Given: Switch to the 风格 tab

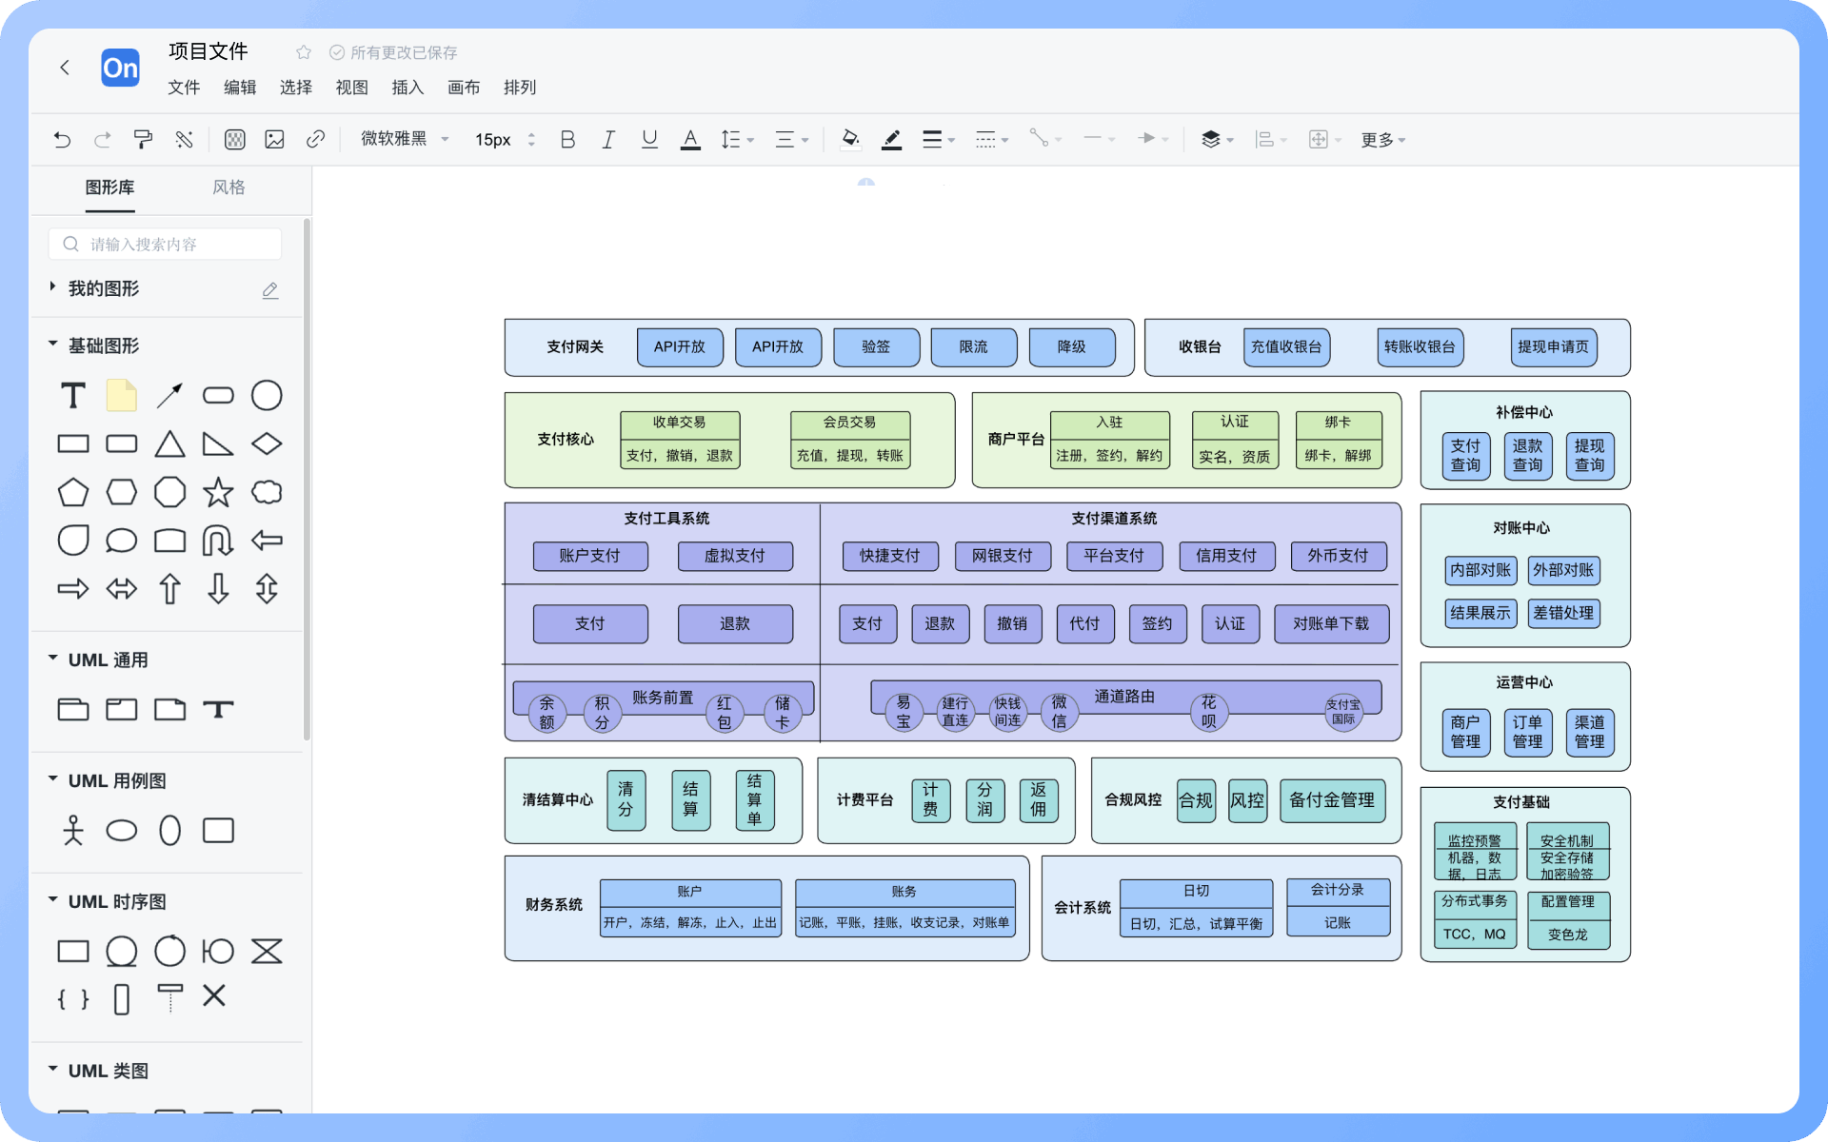Looking at the screenshot, I should (228, 187).
